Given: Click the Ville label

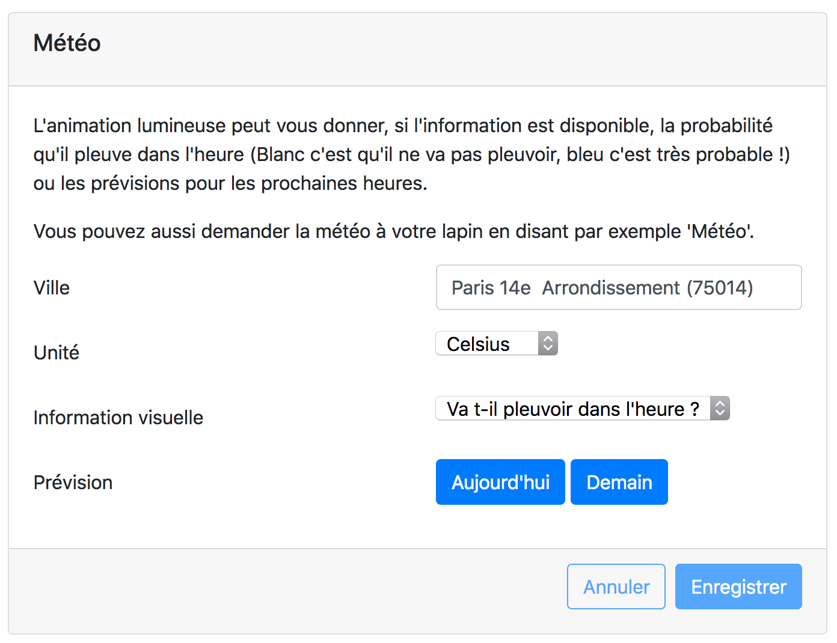Looking at the screenshot, I should click(x=52, y=288).
